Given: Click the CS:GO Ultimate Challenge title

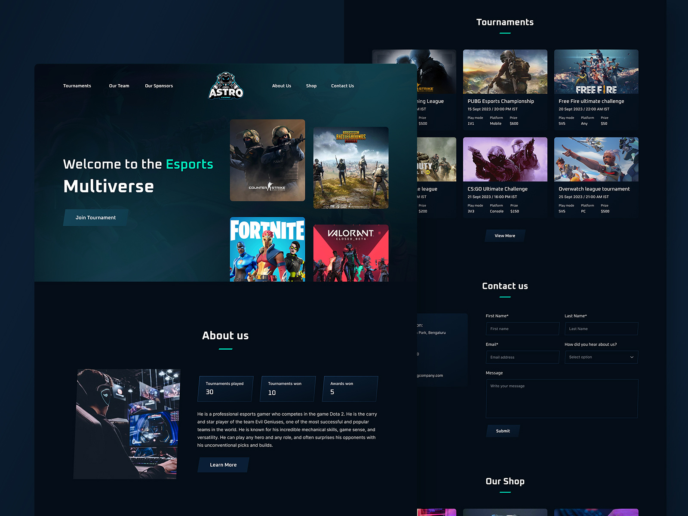Looking at the screenshot, I should [x=498, y=189].
